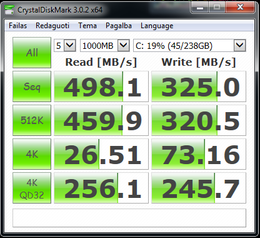Click the CrystalDiskMark title bar icon
The image size is (260, 238).
(x=9, y=9)
